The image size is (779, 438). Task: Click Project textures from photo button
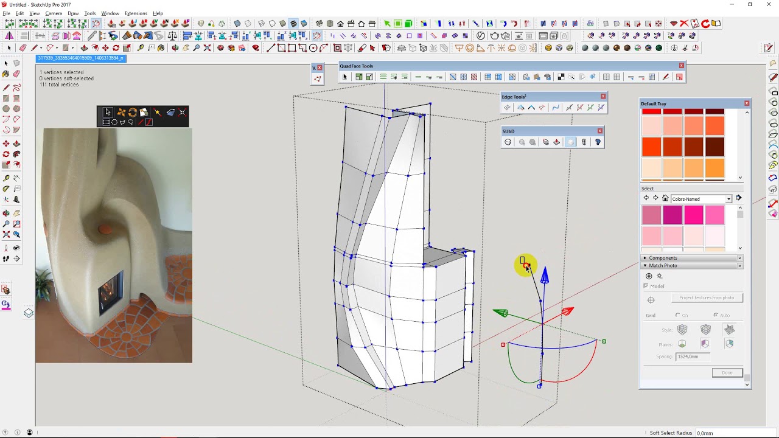pos(707,298)
